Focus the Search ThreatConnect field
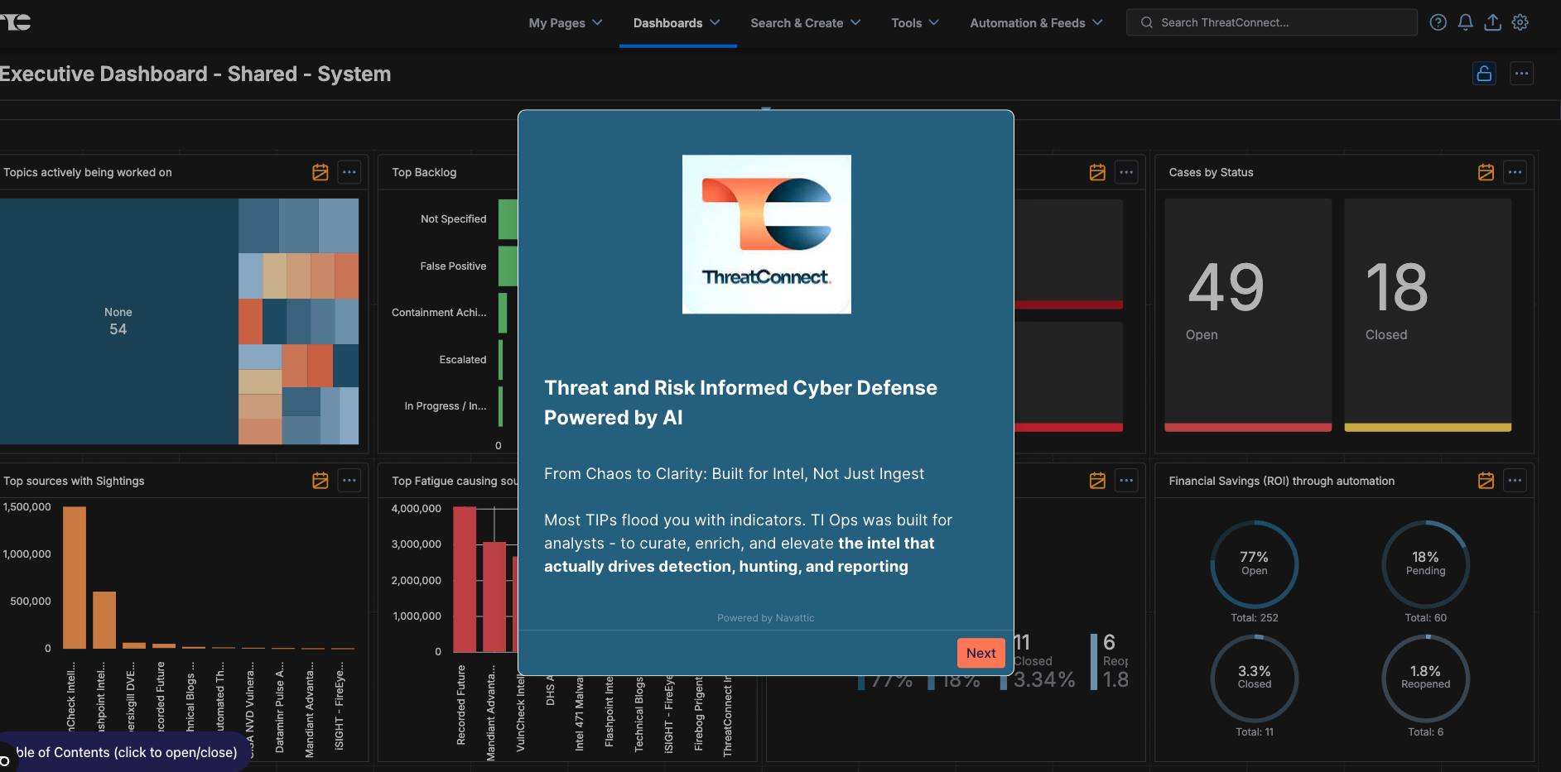1561x772 pixels. pyautogui.click(x=1271, y=22)
